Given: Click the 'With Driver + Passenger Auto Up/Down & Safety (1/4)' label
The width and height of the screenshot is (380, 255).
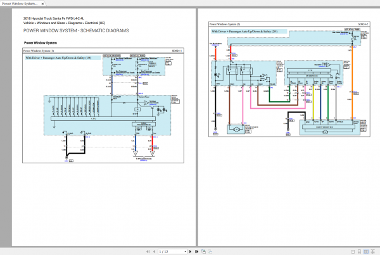Looking at the screenshot, I should click(x=58, y=58).
